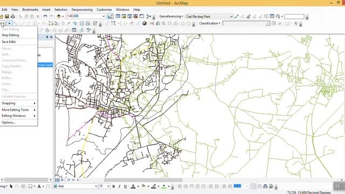The width and height of the screenshot is (345, 194).
Task: Toggle Bold text formatting
Action: [114, 186]
